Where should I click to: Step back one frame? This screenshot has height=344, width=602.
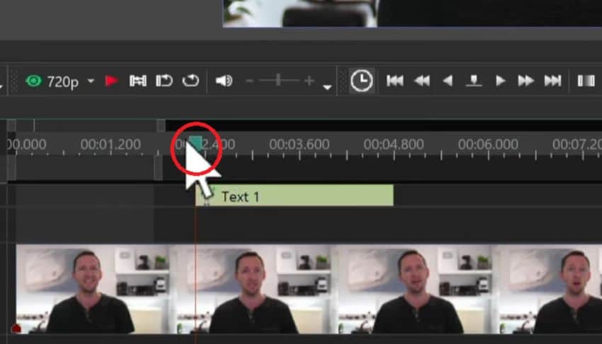tap(448, 81)
